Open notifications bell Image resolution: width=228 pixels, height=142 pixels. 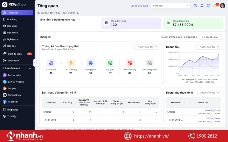point(202,6)
